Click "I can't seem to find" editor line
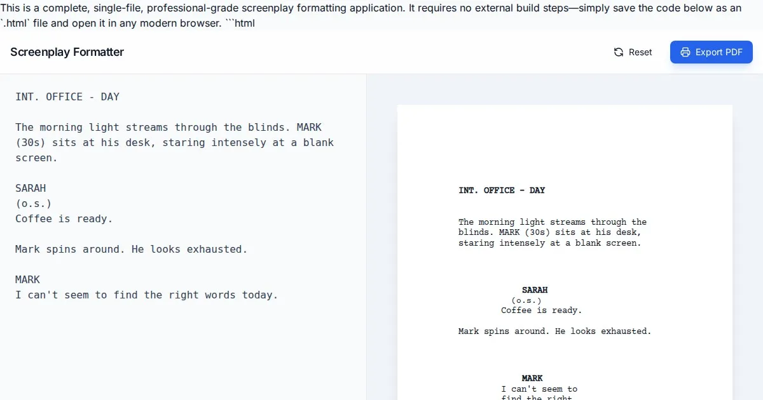 point(146,295)
